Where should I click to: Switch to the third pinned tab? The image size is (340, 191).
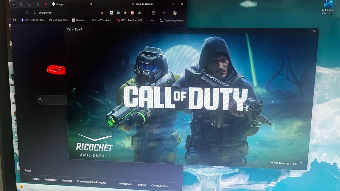pos(37,4)
